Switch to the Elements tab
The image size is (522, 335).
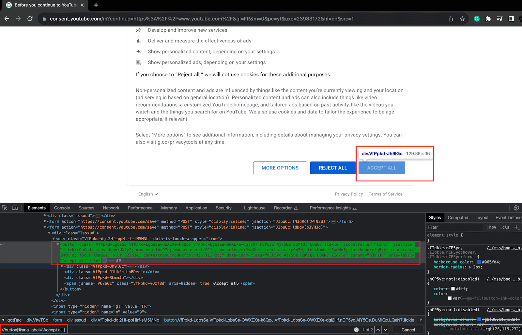pos(37,208)
